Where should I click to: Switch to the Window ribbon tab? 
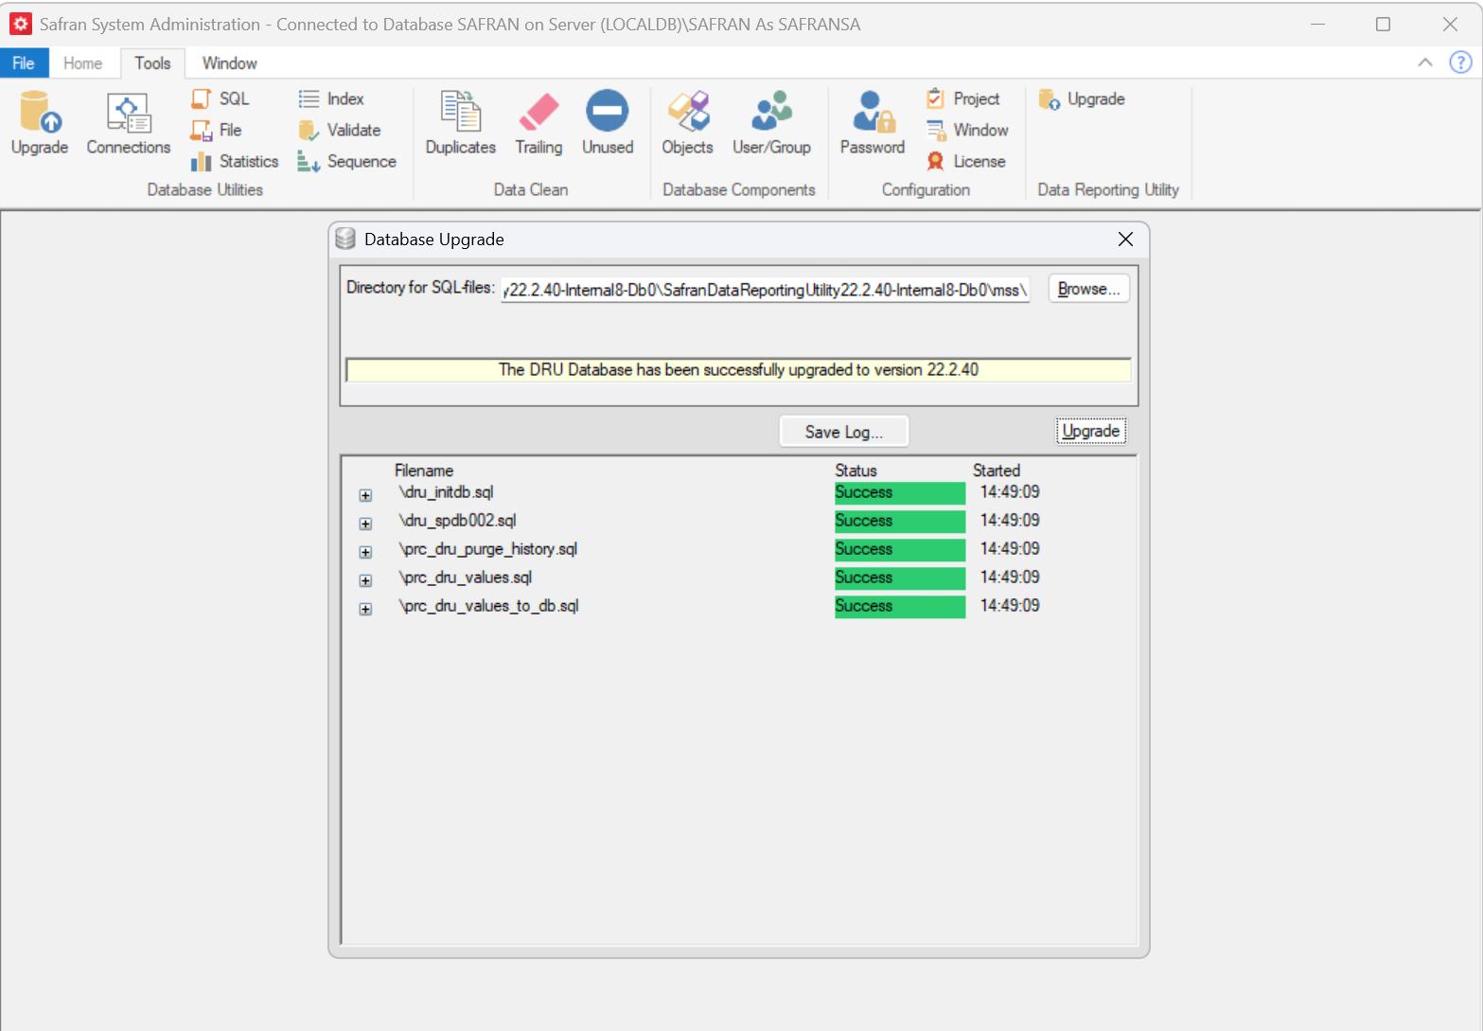click(229, 62)
